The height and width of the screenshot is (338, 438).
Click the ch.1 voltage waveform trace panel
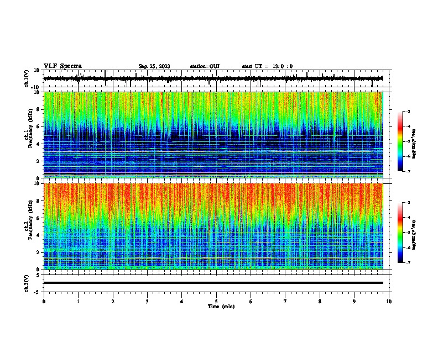click(216, 78)
